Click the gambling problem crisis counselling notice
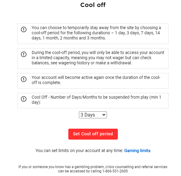 (x=93, y=169)
